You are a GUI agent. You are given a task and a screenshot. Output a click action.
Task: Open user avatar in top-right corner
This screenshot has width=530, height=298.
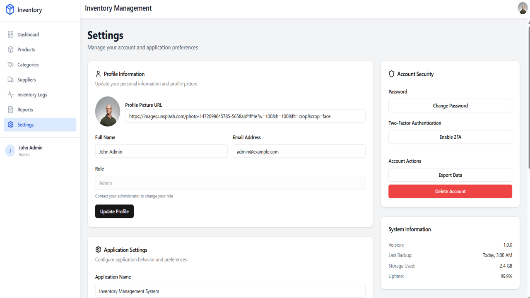(x=523, y=8)
